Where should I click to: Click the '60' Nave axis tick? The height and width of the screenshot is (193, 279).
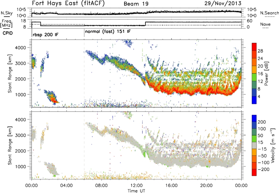pos(249,21)
